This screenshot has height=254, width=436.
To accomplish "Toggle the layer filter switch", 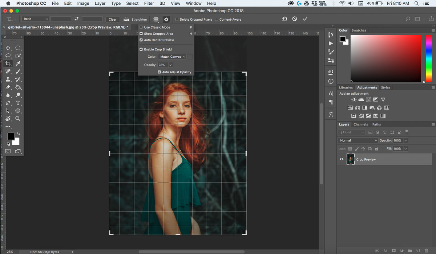I will click(x=407, y=131).
